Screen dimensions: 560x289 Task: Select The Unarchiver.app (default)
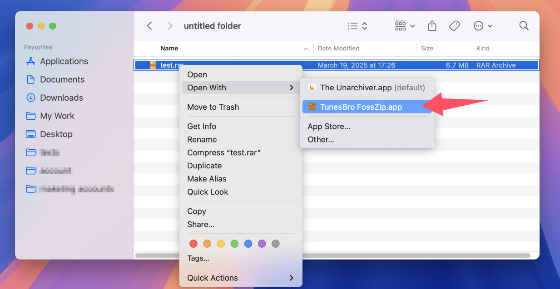[x=367, y=88]
